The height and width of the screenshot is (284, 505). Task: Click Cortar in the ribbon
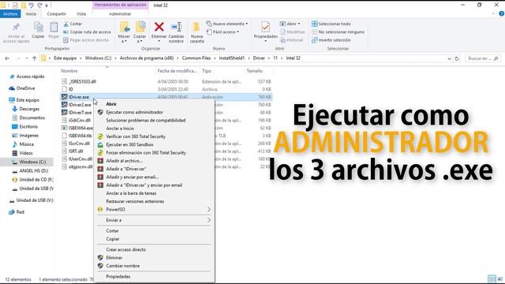pyautogui.click(x=73, y=24)
